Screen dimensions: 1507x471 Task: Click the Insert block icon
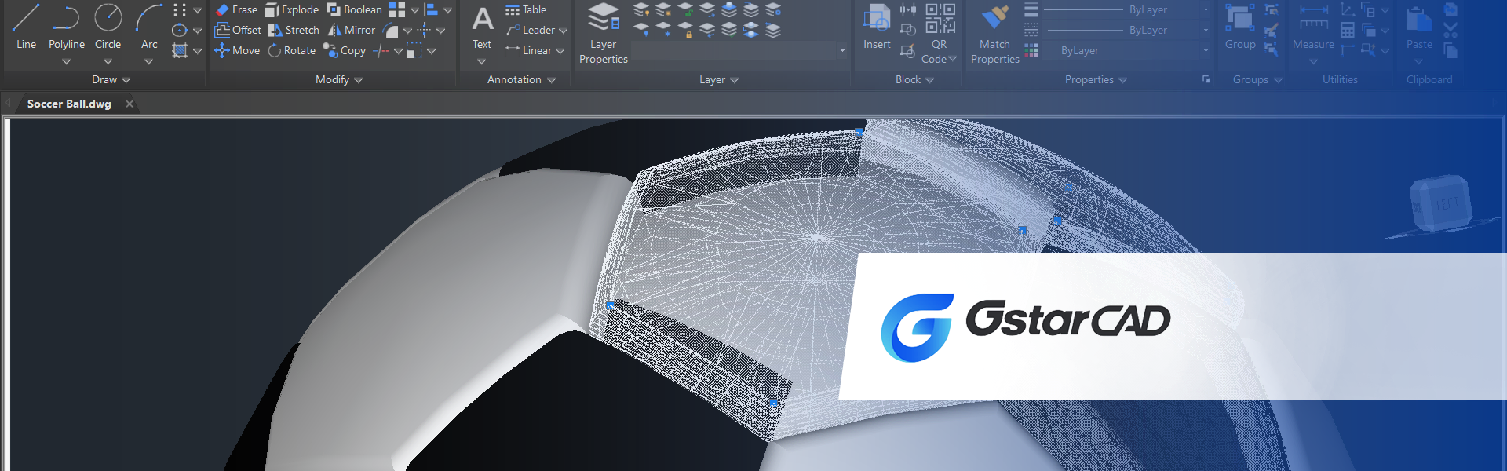click(877, 27)
